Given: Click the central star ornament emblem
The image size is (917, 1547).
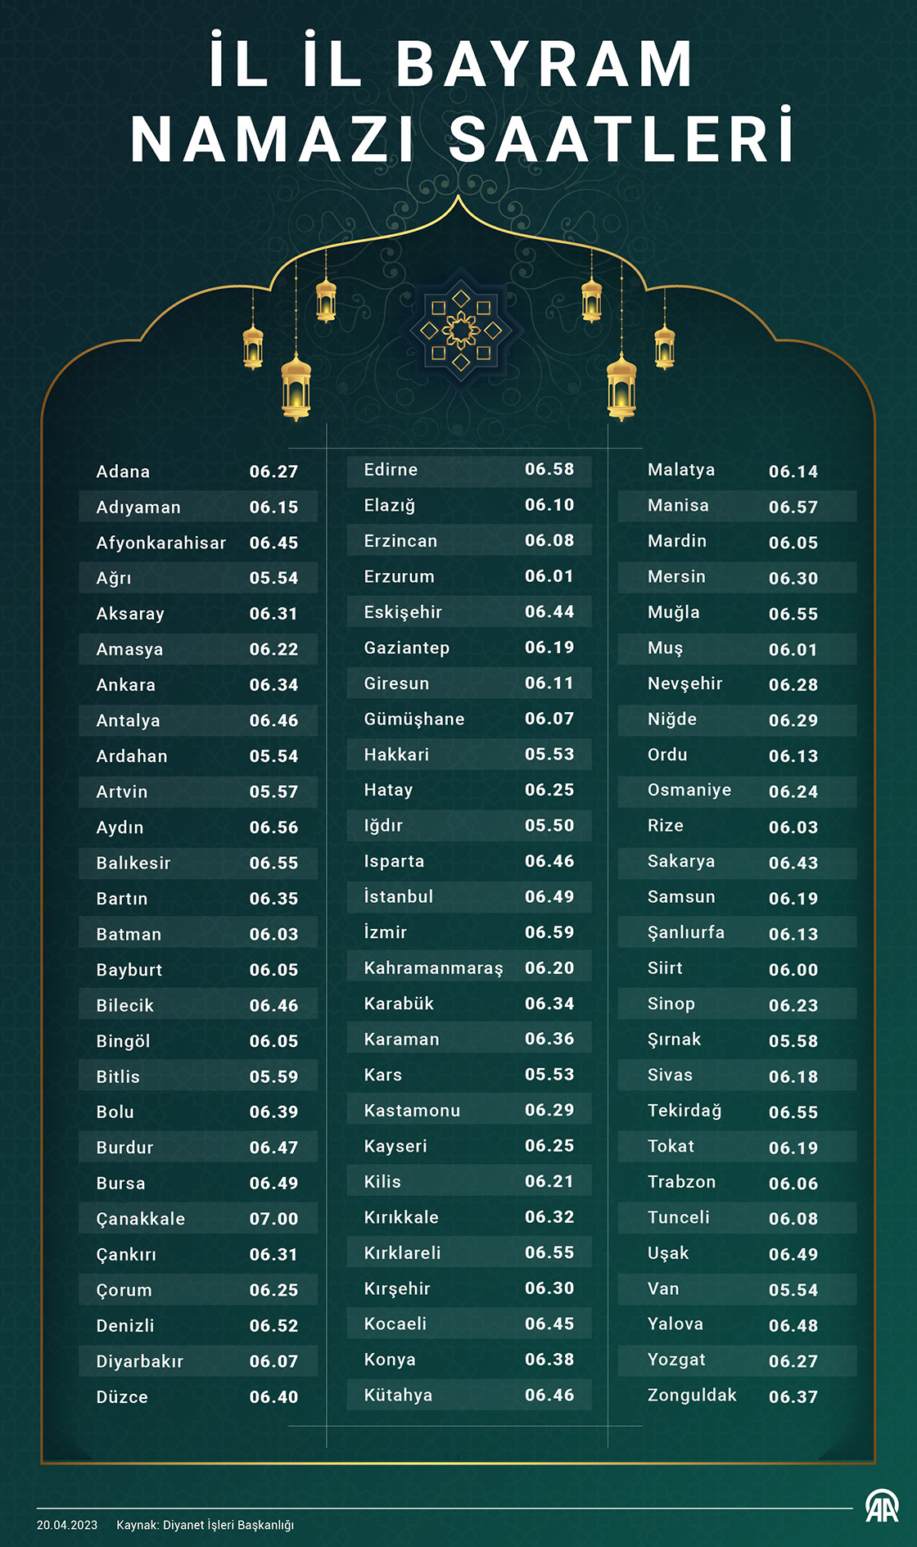Looking at the screenshot, I should 461,331.
